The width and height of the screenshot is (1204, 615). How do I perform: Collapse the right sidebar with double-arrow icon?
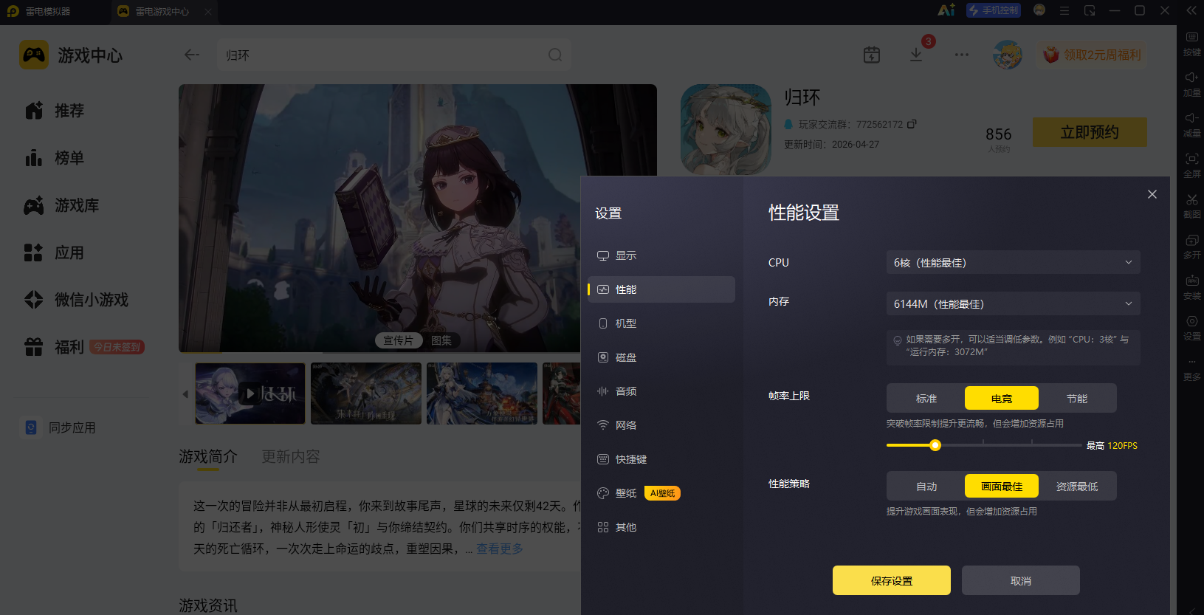click(x=1191, y=10)
